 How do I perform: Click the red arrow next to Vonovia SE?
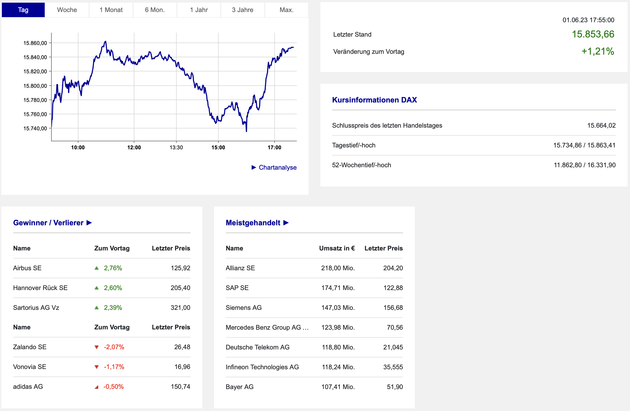coord(97,367)
